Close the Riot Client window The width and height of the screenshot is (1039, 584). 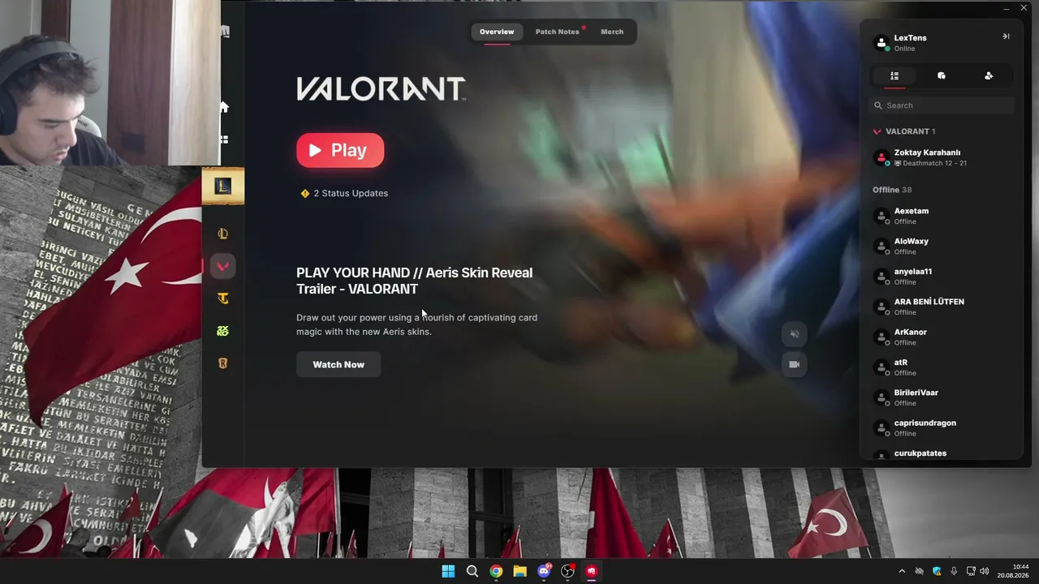pos(1024,8)
